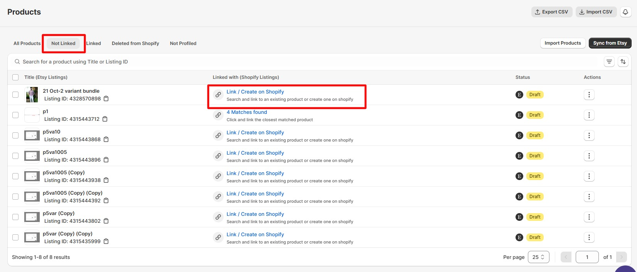Open actions dropdown for p5va1005 (Copy)

tap(589, 176)
